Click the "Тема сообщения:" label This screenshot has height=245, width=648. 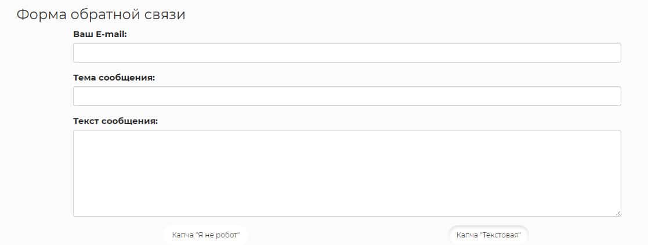(114, 78)
